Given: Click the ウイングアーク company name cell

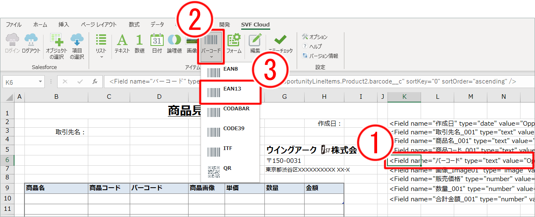Looking at the screenshot, I should (x=311, y=150).
